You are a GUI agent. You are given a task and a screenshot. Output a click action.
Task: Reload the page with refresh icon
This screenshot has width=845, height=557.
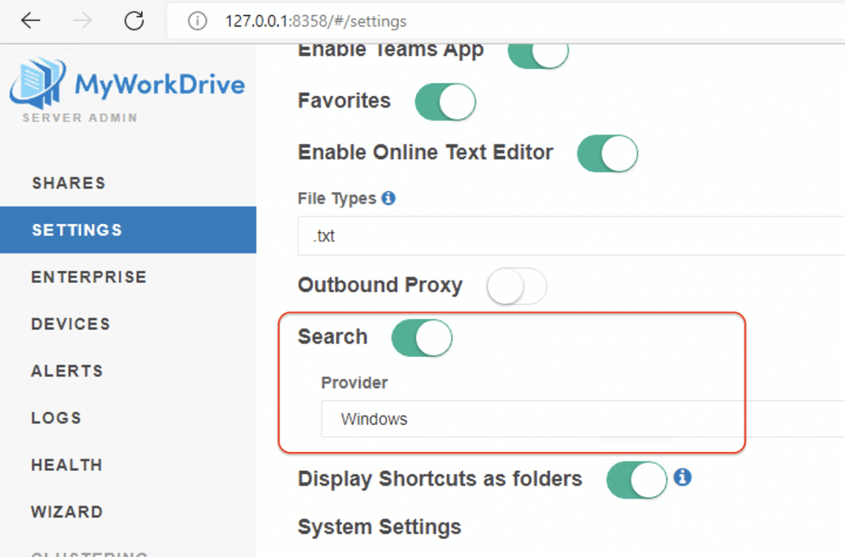134,21
